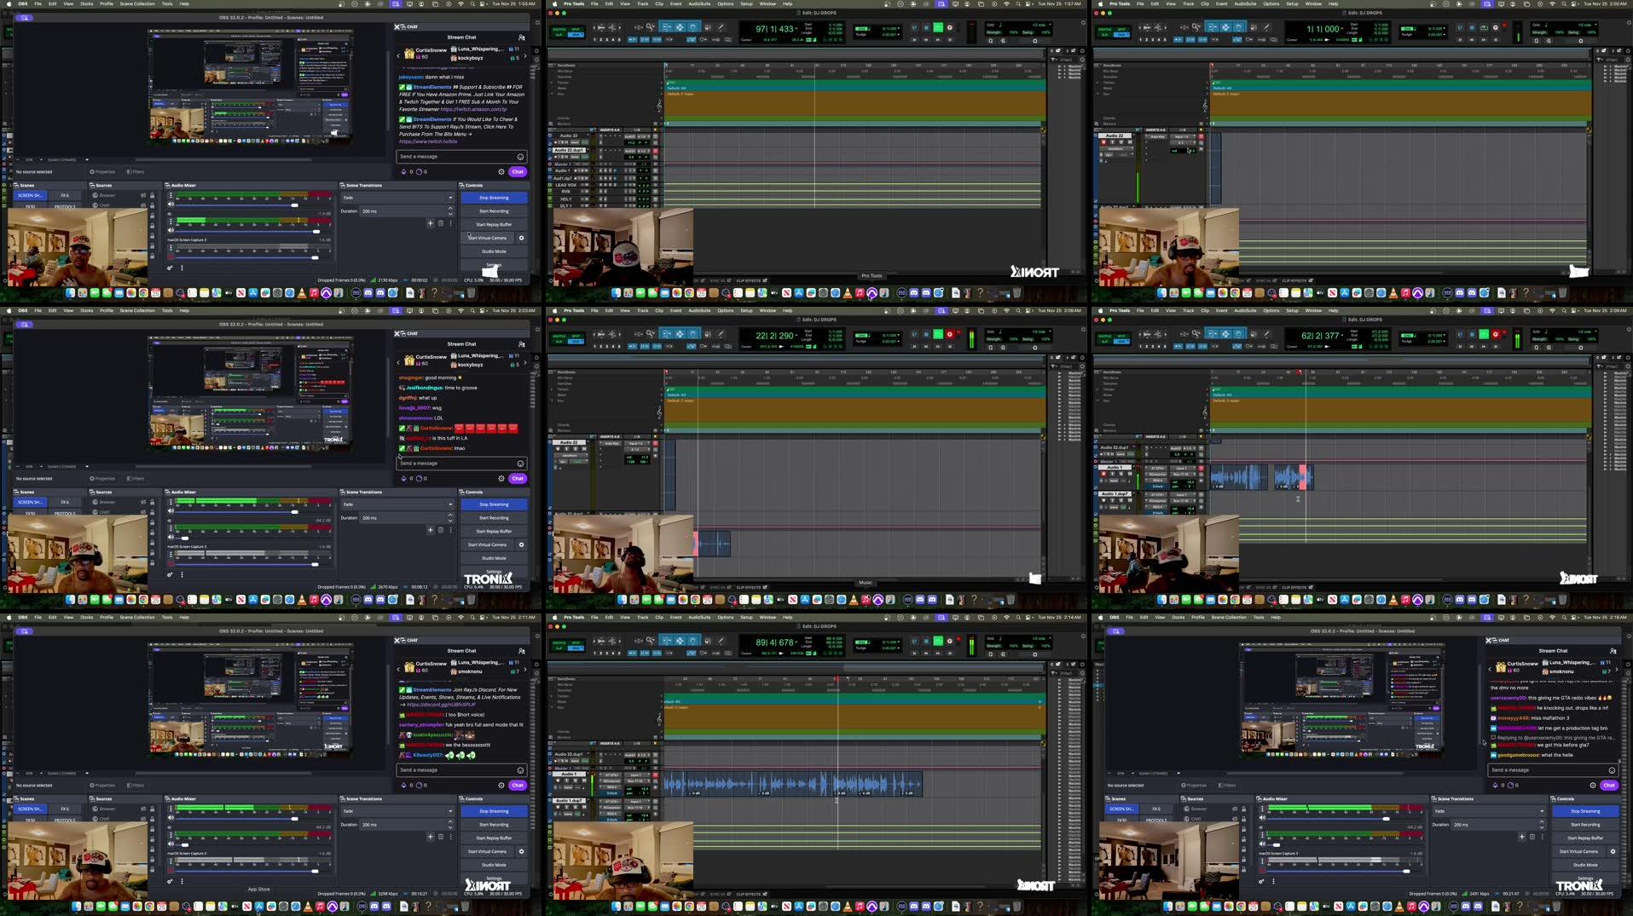Viewport: 1633px width, 916px height.
Task: Click the green Play transport button in the 2:06 AM frame
Action: (938, 334)
